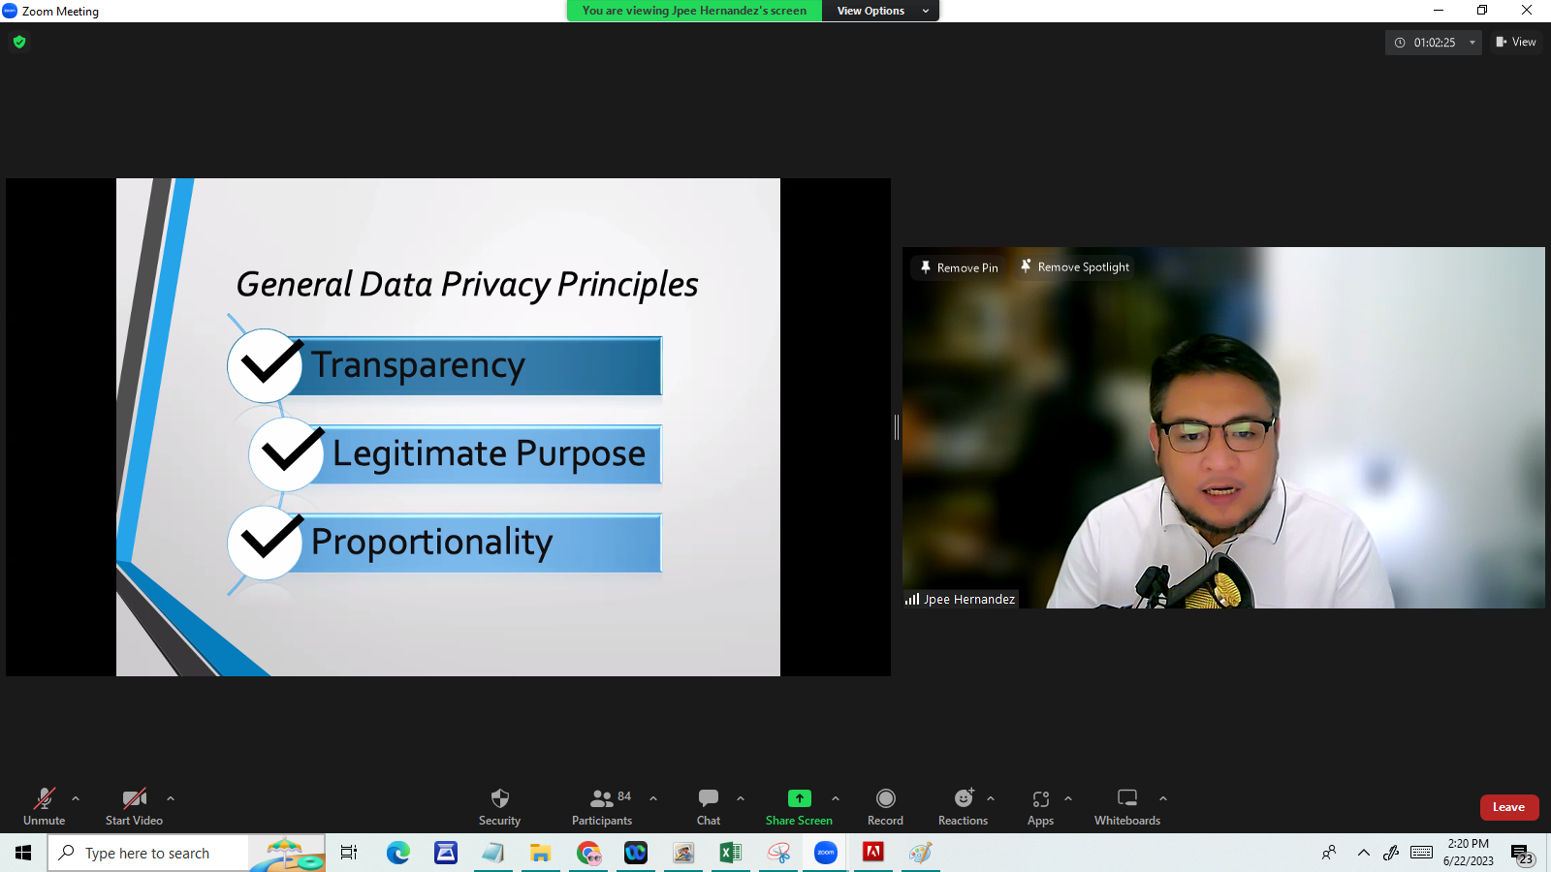Open Zoom Apps
1551x872 pixels.
click(1040, 806)
